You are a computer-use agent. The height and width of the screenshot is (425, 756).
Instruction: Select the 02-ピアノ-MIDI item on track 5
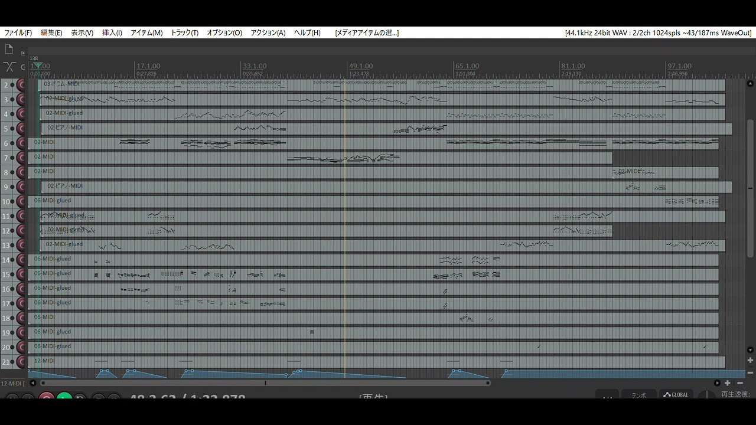click(x=386, y=129)
